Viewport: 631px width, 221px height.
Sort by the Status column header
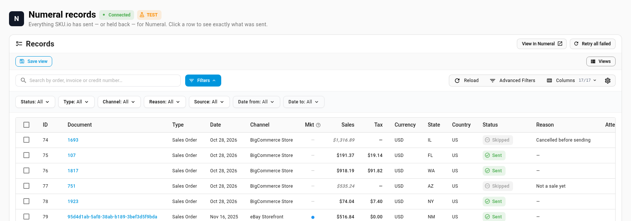(490, 125)
